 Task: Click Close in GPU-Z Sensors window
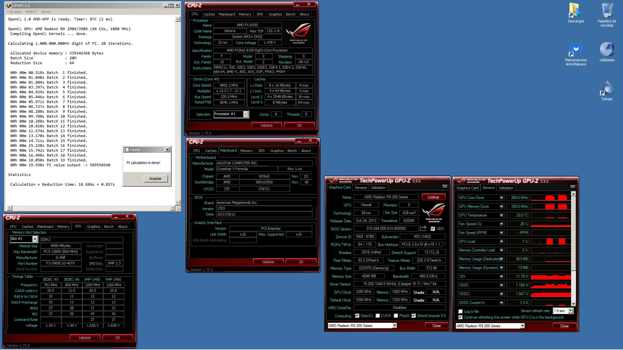pos(564,326)
